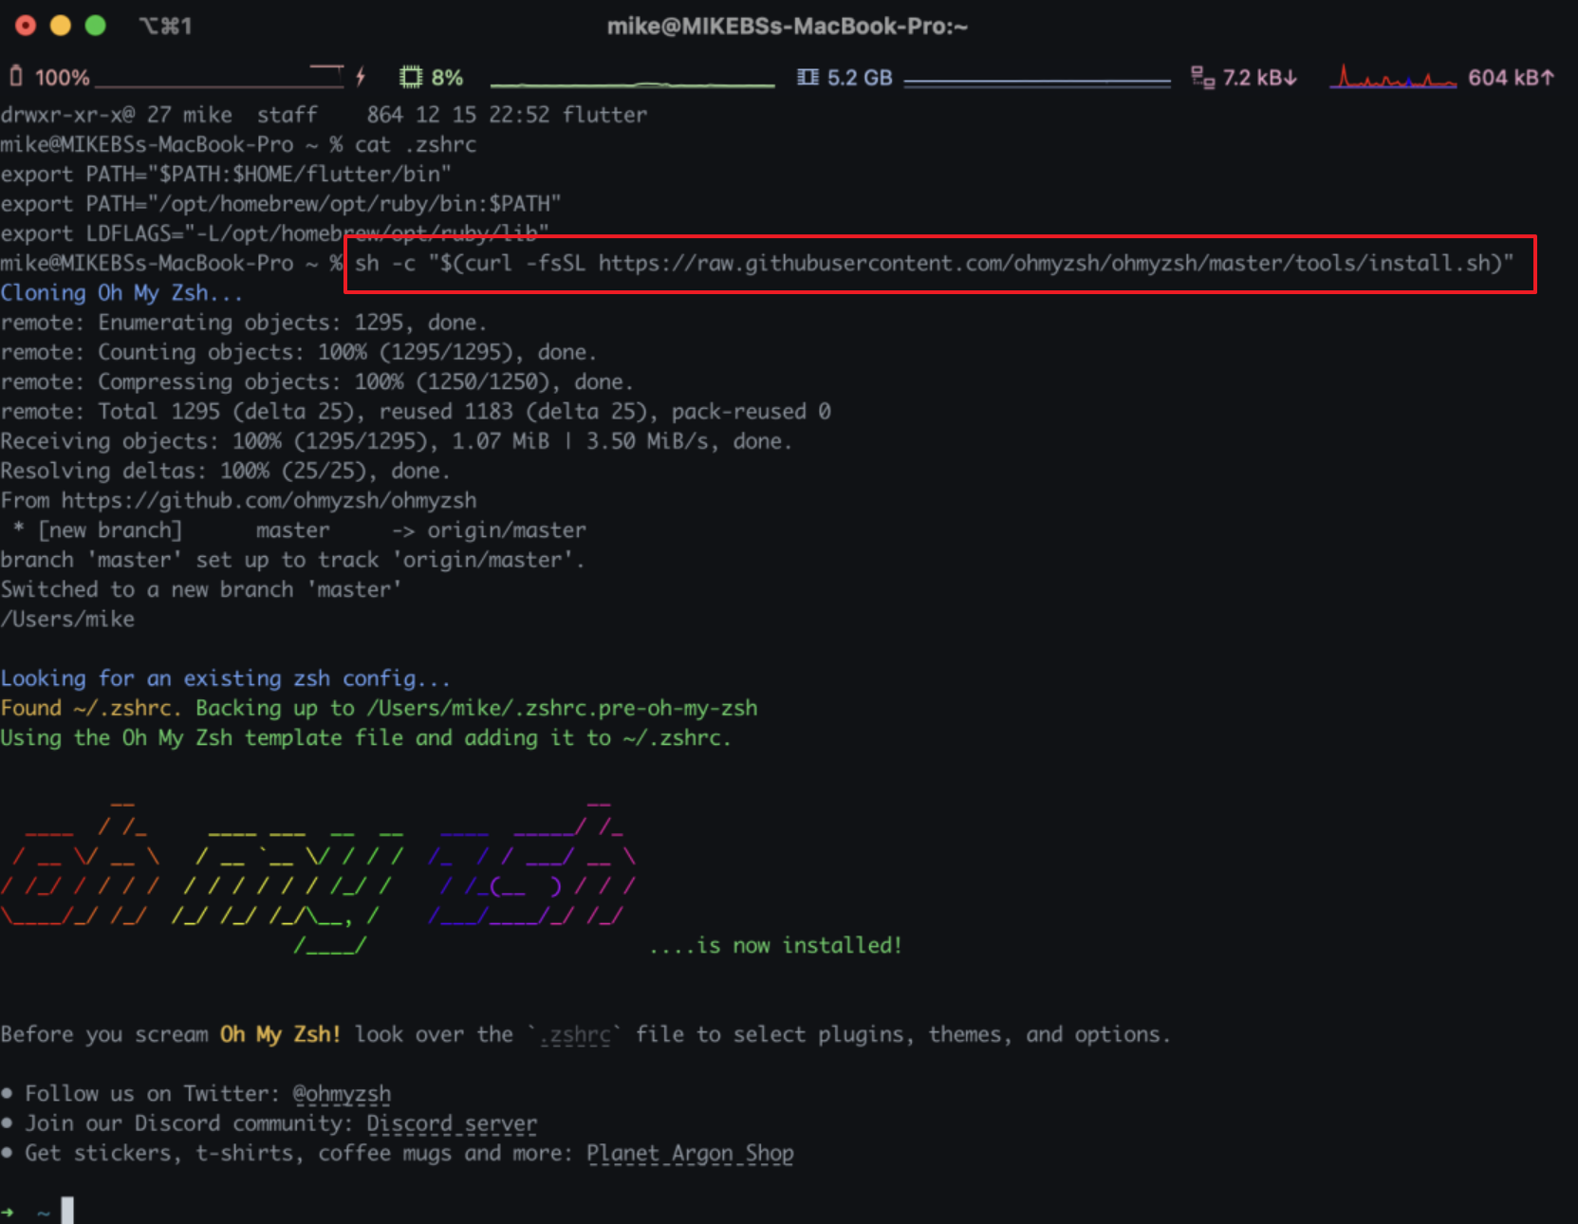
Task: Open the @ohmyzsh Twitter link
Action: 342,1094
